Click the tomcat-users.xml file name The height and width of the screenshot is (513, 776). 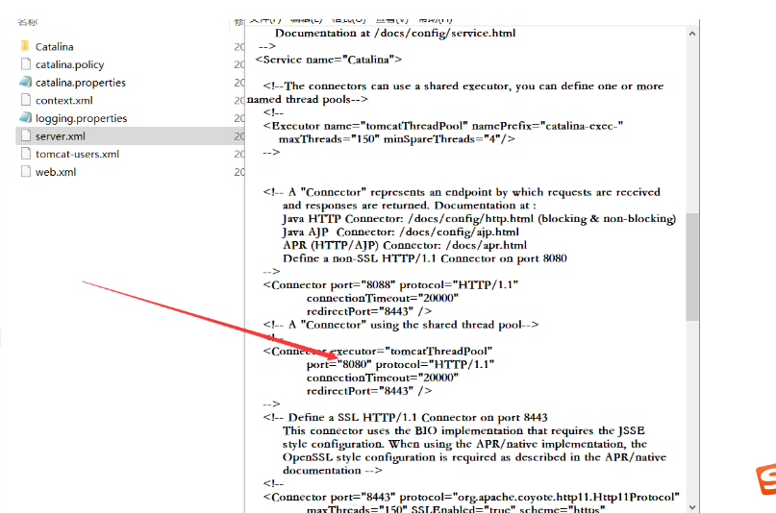click(77, 154)
